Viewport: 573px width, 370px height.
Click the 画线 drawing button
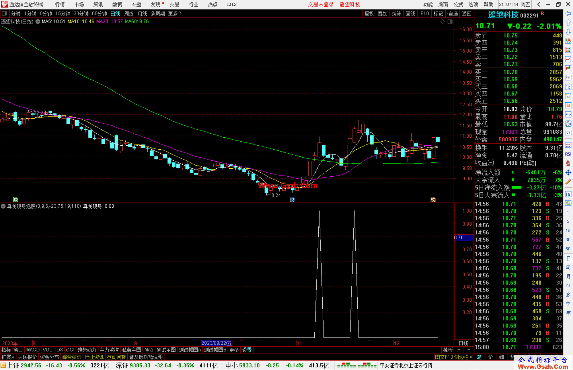point(410,14)
